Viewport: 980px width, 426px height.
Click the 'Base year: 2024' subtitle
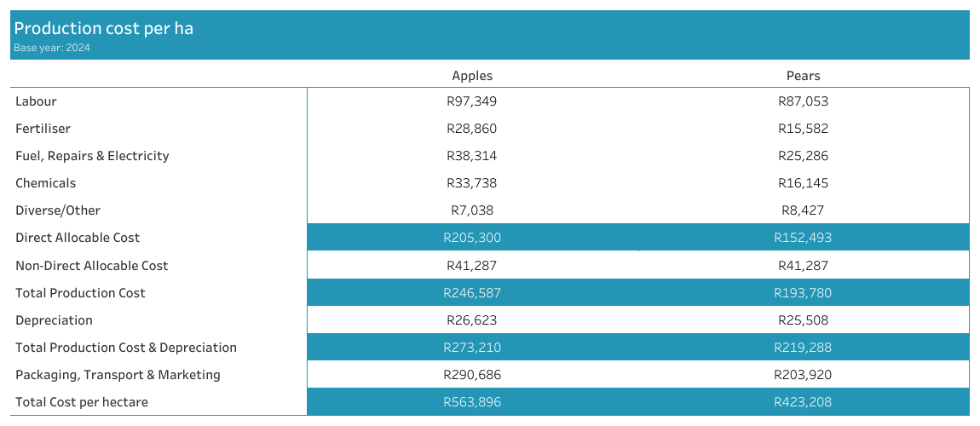click(x=52, y=48)
